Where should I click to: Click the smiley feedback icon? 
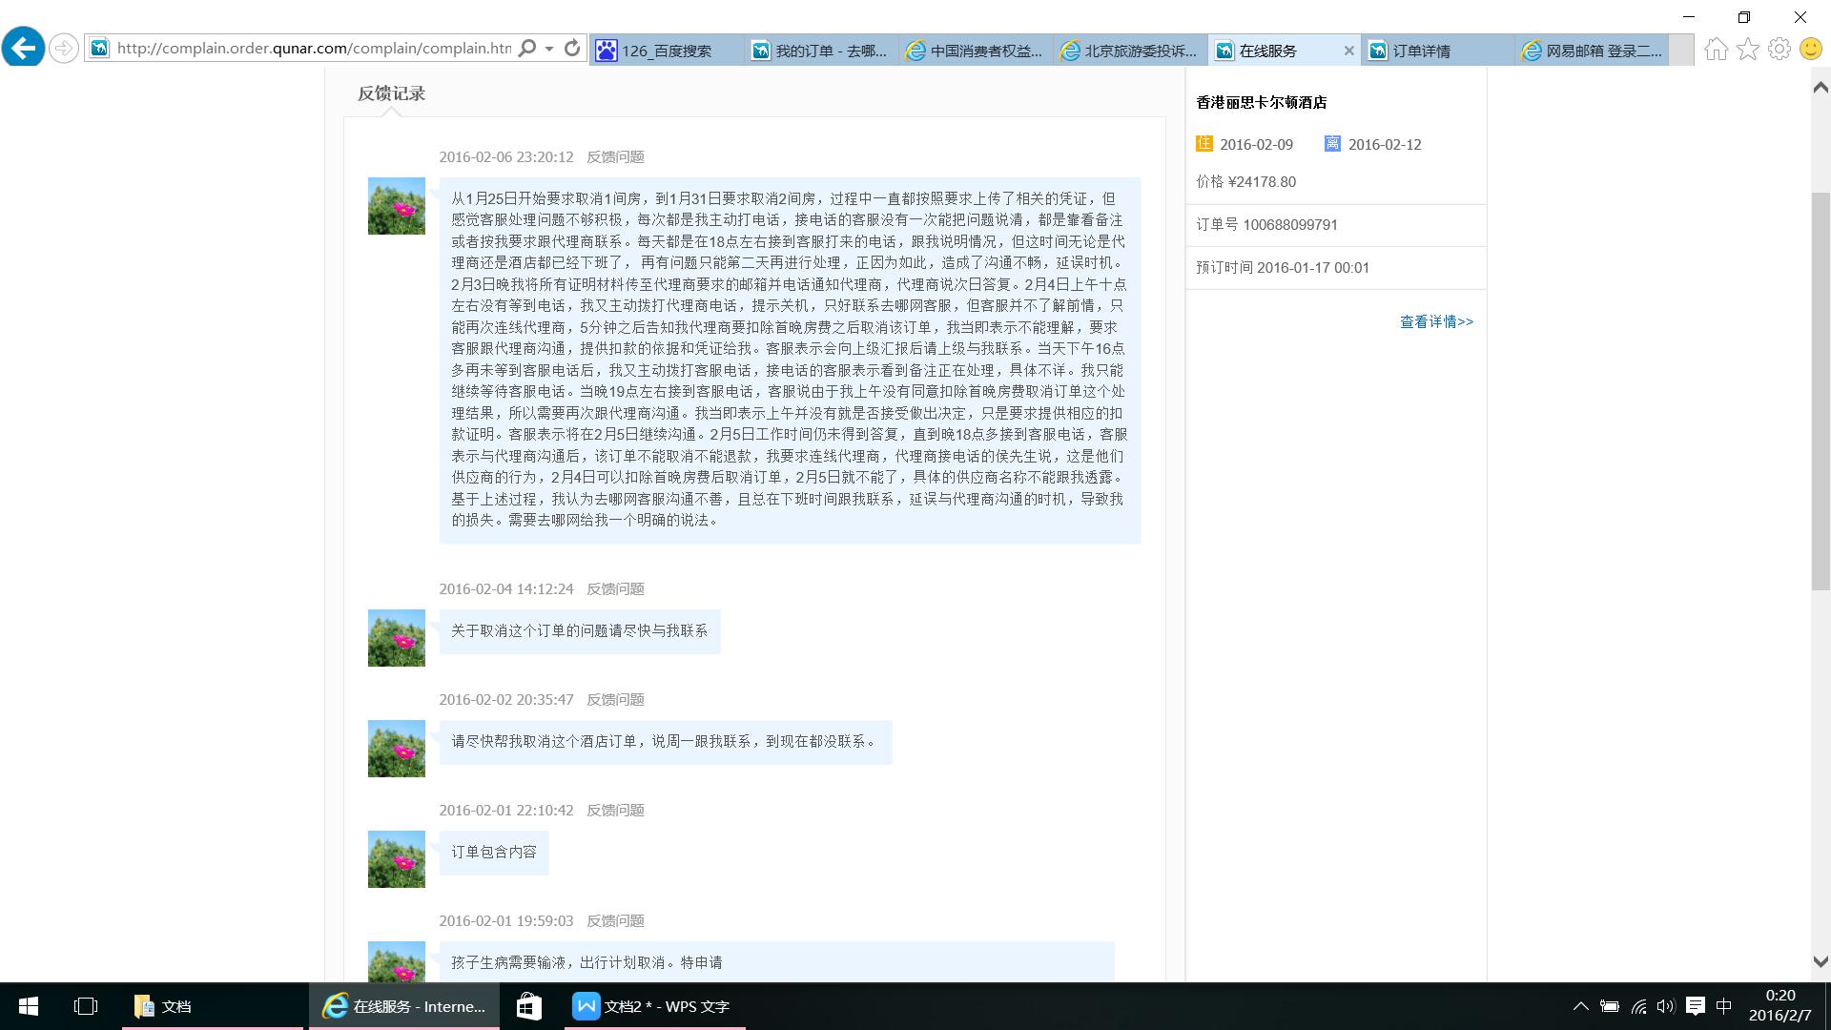(x=1810, y=50)
